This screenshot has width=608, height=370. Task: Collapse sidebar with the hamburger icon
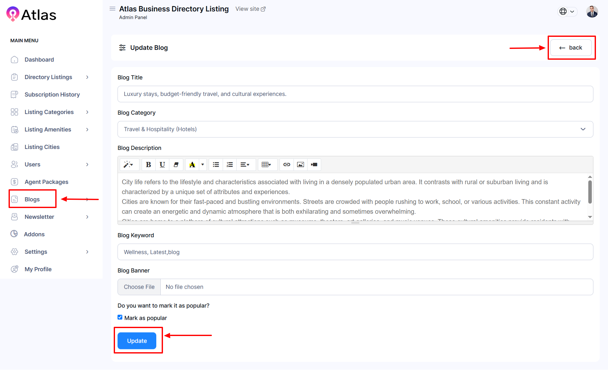click(x=112, y=9)
